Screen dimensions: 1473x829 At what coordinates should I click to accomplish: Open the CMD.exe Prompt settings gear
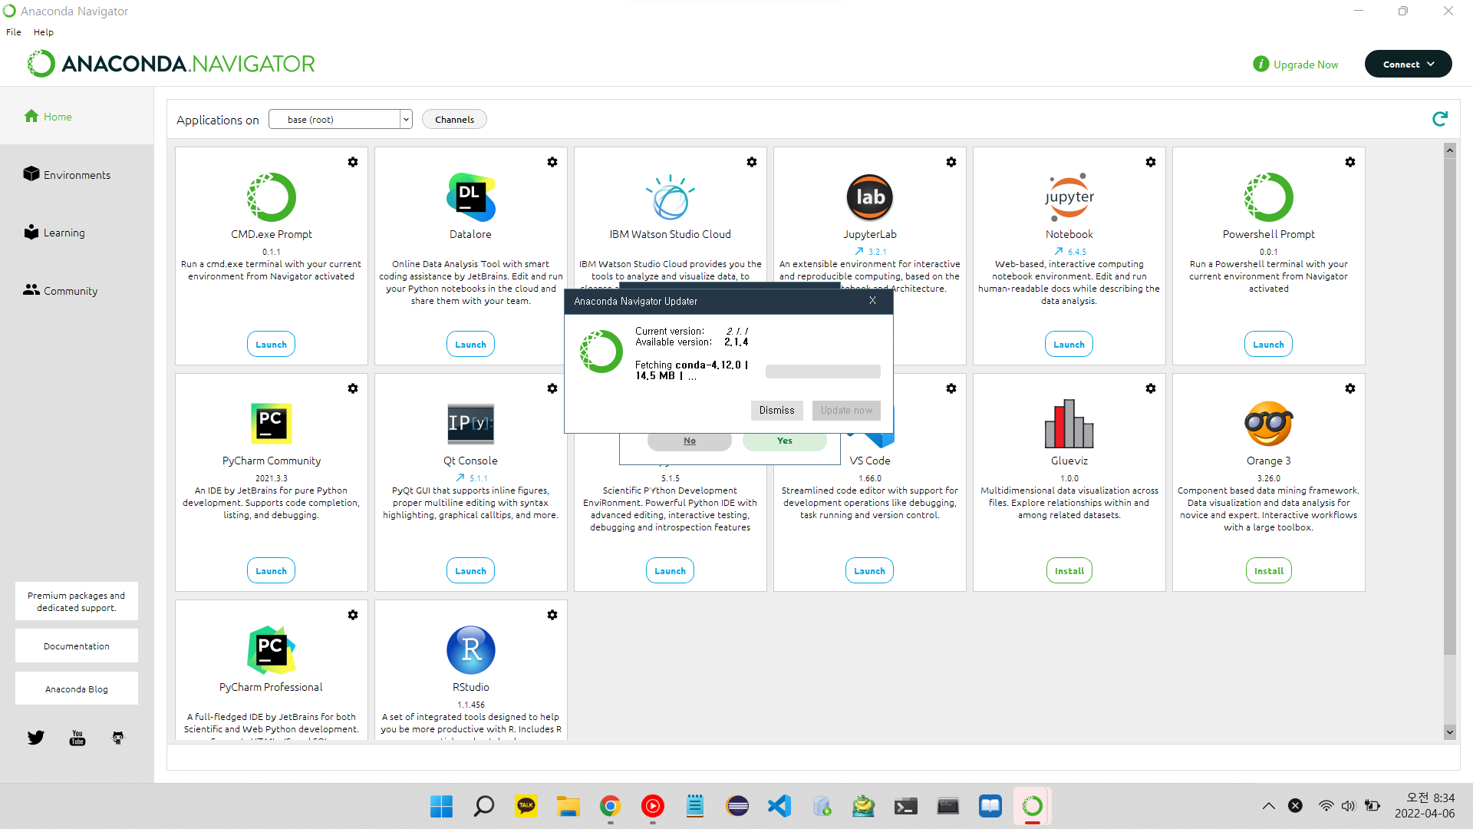[353, 162]
